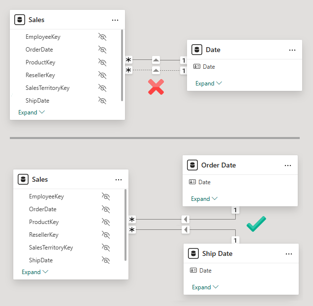Viewport: 313px width, 306px height.
Task: Click the many (*) marker for the Ship Date relationship
Action: [x=132, y=230]
